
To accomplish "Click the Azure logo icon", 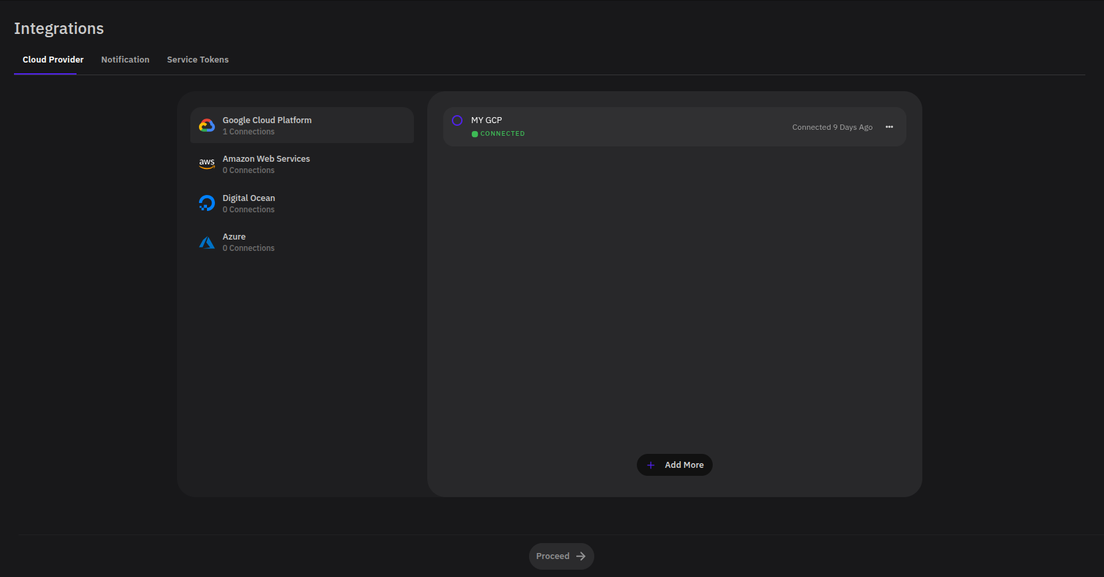I will tap(207, 242).
